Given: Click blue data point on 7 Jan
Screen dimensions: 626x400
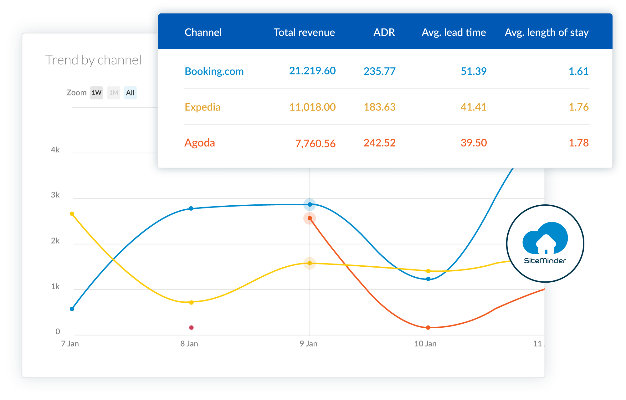Looking at the screenshot, I should click(x=72, y=309).
